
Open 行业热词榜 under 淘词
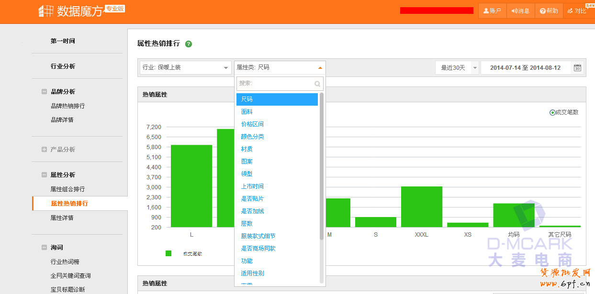click(x=65, y=262)
